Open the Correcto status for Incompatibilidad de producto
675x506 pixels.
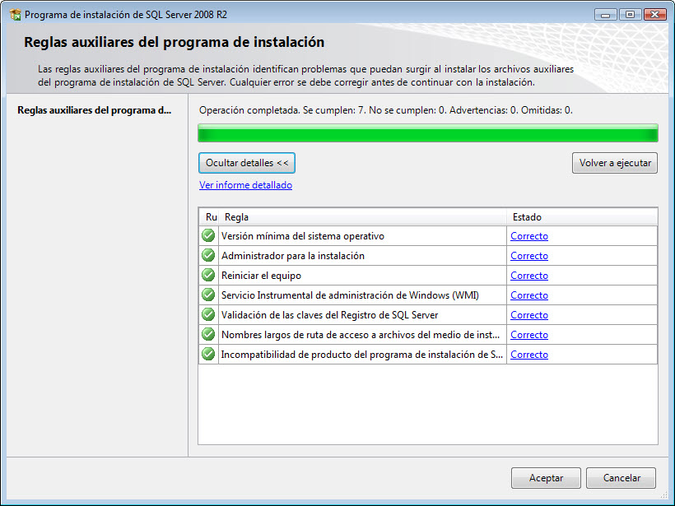tap(529, 355)
